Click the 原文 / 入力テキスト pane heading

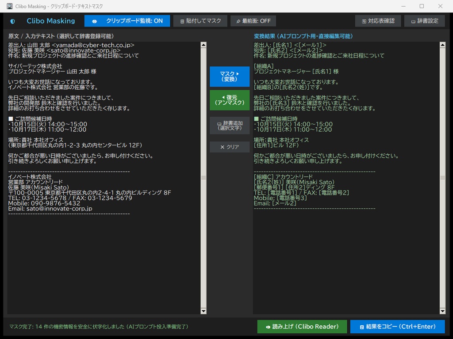click(61, 36)
